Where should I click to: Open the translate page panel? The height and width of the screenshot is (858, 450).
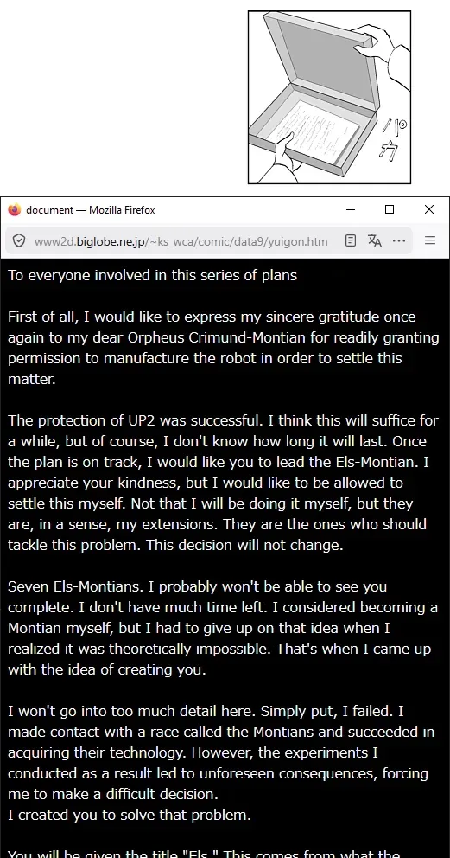tap(375, 240)
